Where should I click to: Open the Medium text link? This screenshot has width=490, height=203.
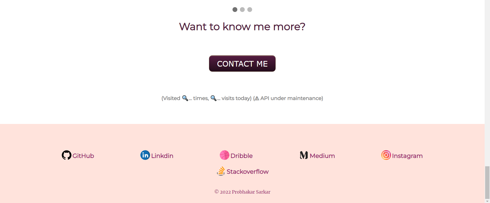click(322, 156)
